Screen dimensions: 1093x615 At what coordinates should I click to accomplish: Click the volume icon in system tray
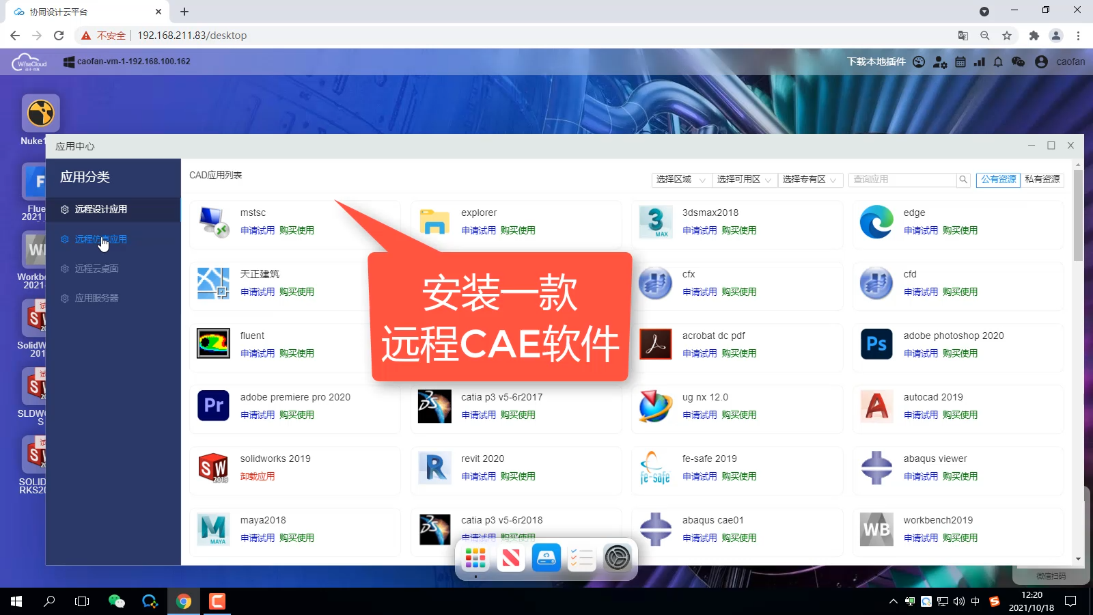tap(959, 601)
